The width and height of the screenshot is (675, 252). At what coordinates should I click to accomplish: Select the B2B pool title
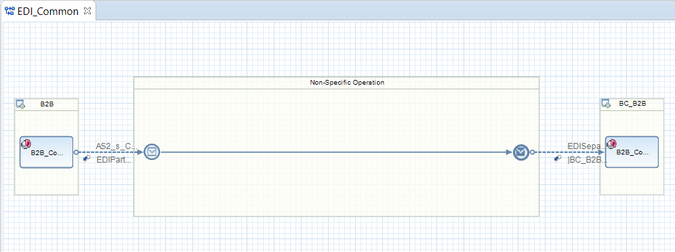coord(47,104)
